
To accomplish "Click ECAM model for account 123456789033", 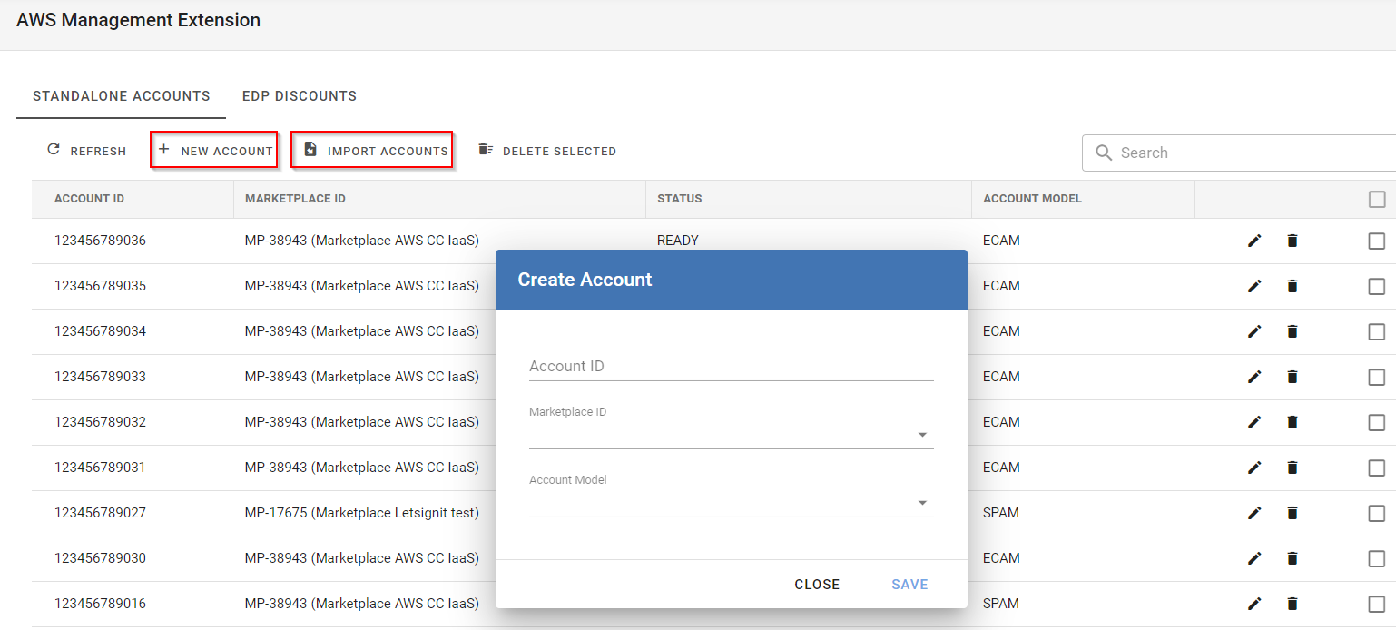I will [x=1001, y=377].
